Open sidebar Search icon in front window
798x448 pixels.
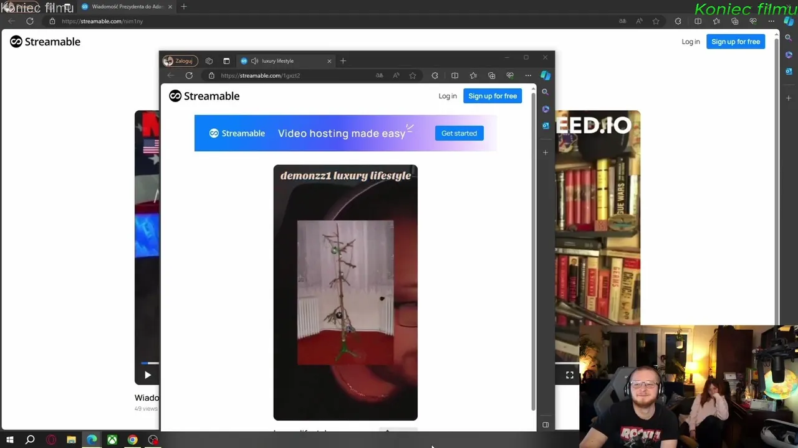(545, 91)
